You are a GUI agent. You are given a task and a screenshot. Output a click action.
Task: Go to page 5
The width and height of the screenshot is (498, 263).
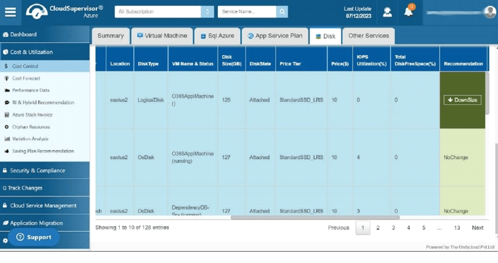click(424, 228)
